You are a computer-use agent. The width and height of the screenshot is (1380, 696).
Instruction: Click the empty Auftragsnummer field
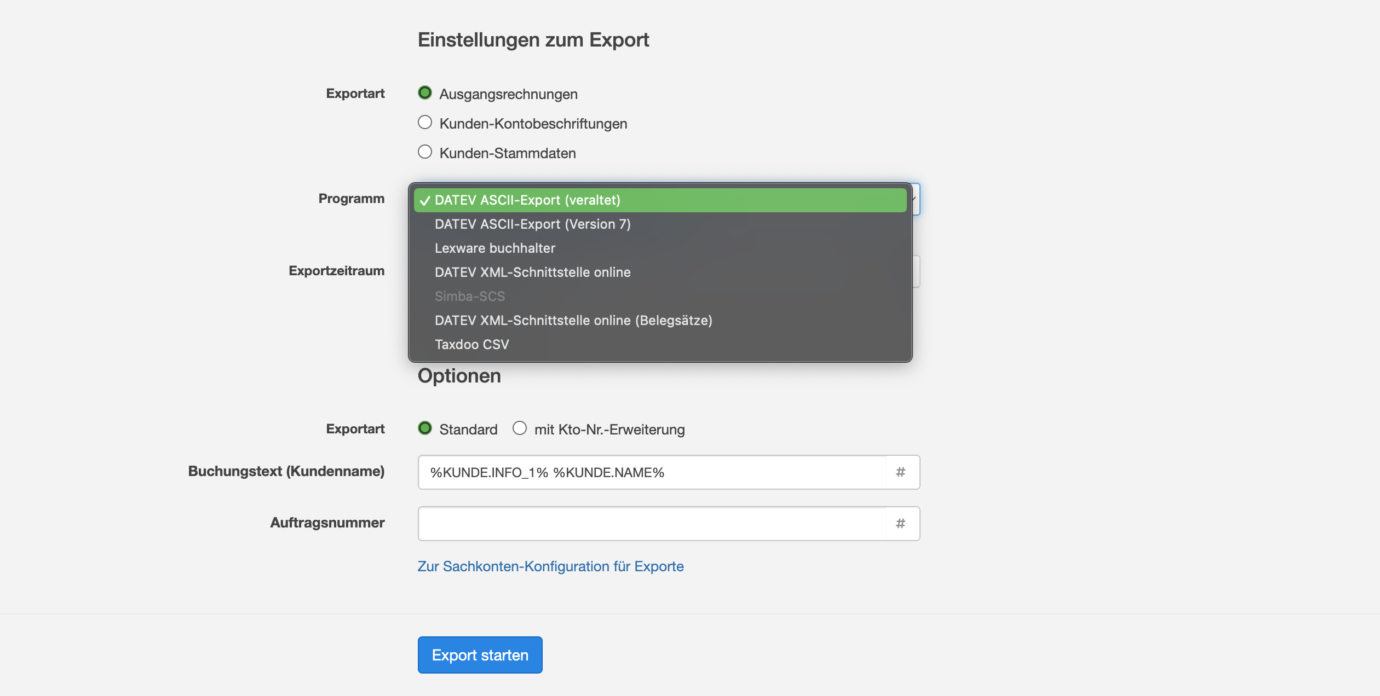pyautogui.click(x=652, y=524)
